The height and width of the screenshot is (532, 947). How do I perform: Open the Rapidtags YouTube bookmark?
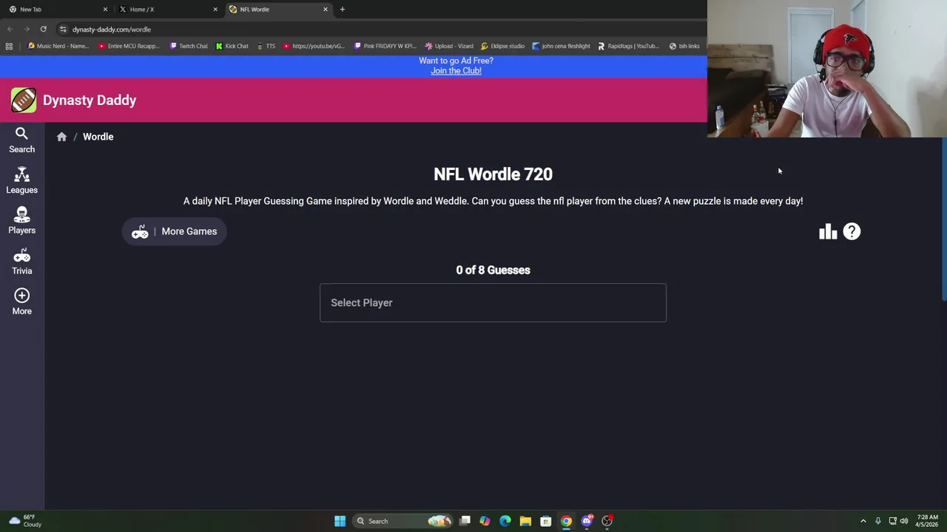point(628,46)
